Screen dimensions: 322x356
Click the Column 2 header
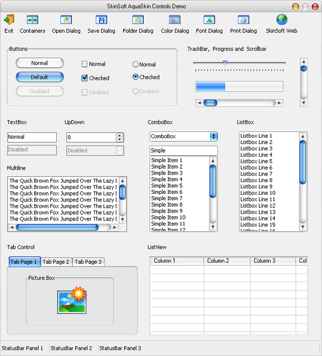[227, 261]
